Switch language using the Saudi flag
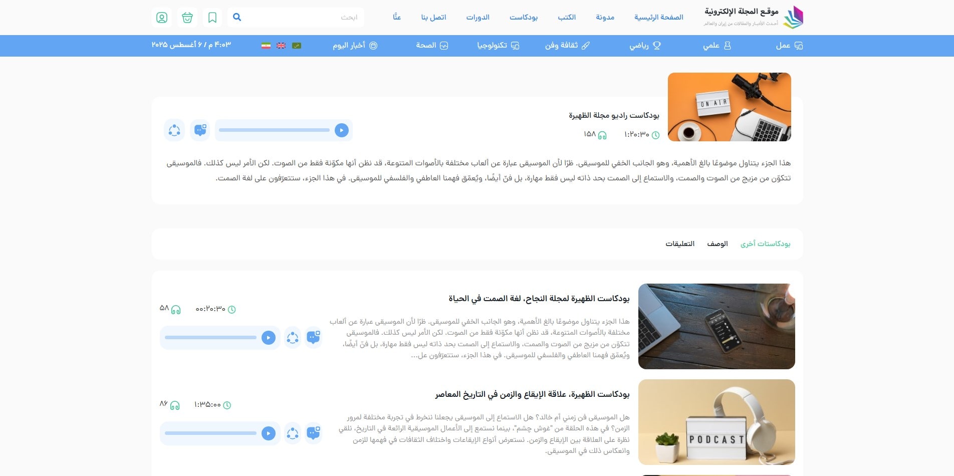 298,46
